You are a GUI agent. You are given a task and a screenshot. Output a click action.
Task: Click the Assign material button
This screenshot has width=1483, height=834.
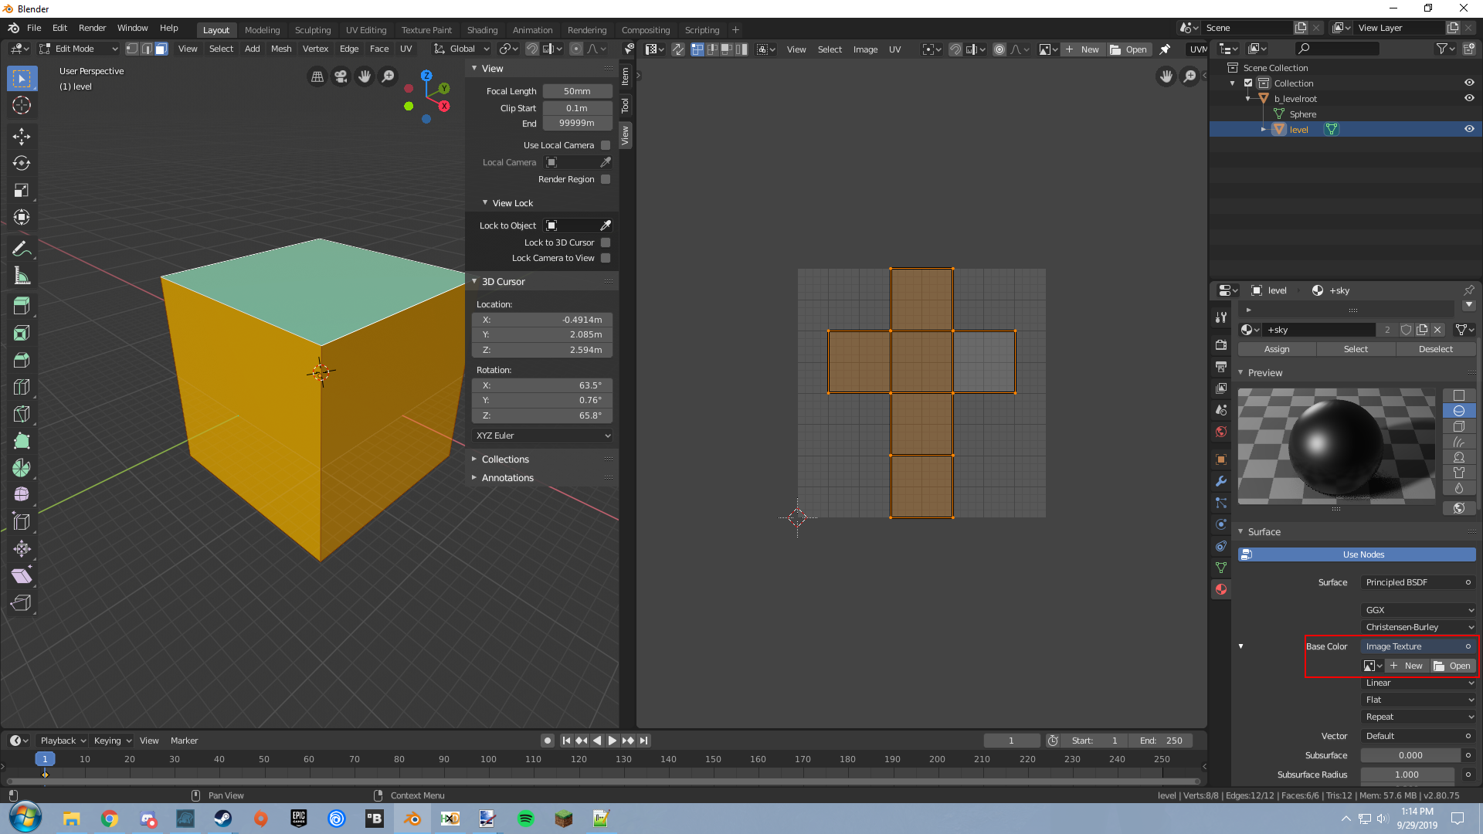point(1277,349)
